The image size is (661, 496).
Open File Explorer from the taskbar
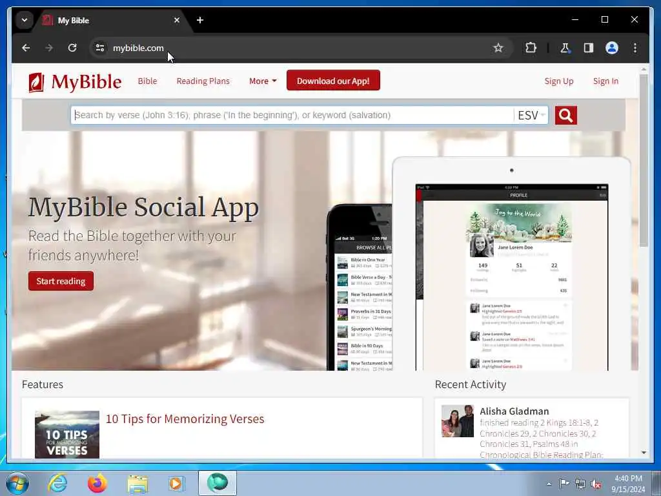(x=137, y=484)
